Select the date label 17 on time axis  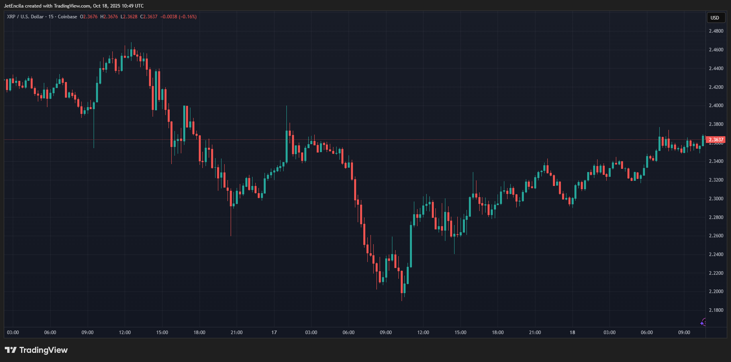point(274,332)
